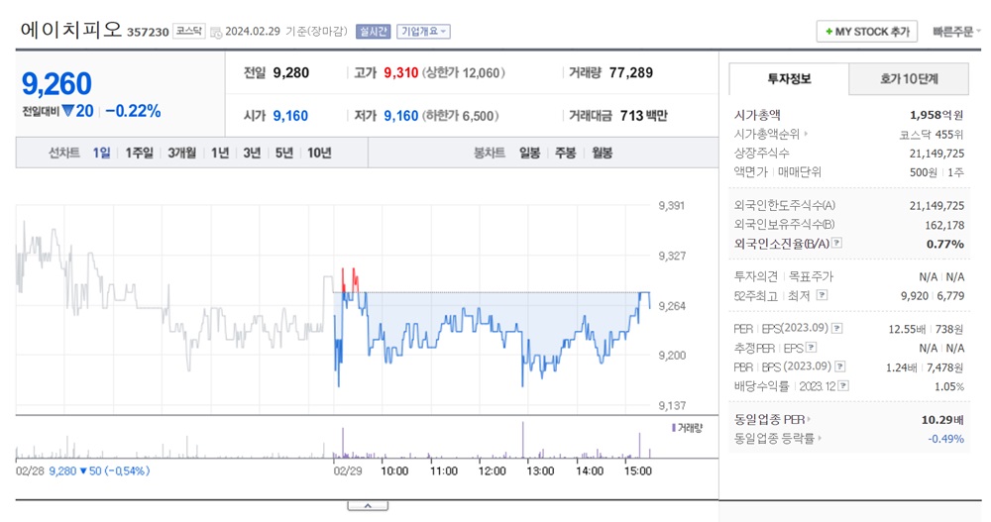Click help icon next to 배당수익률 2023.12
The height and width of the screenshot is (522, 991).
point(843,385)
